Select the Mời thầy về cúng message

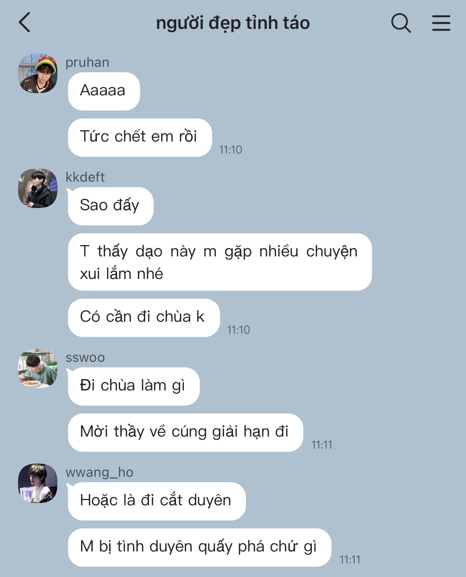(185, 432)
